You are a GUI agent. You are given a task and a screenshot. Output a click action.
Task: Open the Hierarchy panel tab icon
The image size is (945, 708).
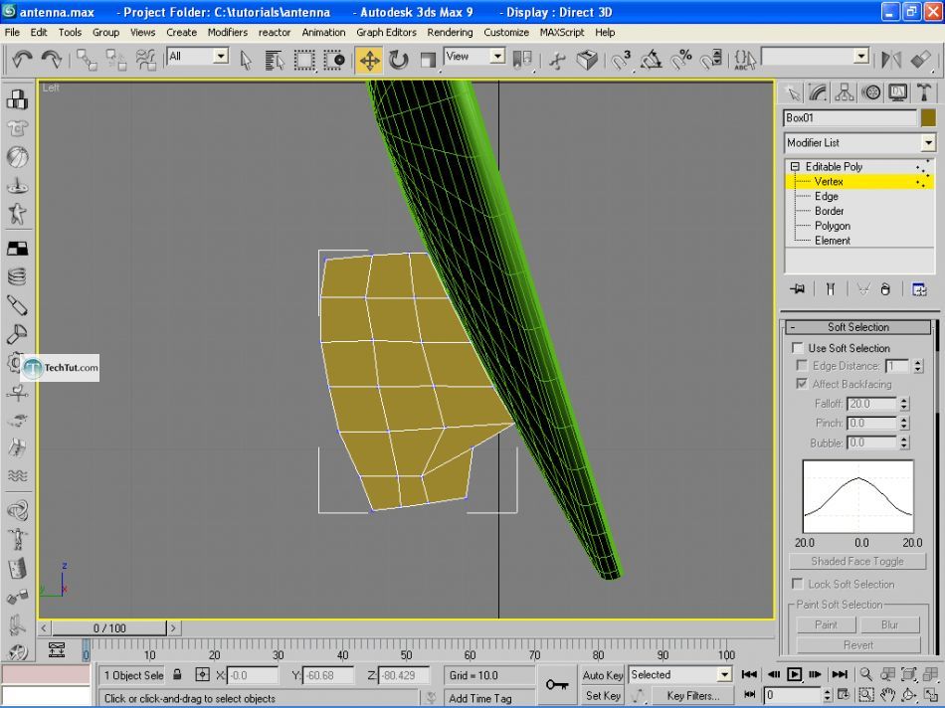point(845,92)
